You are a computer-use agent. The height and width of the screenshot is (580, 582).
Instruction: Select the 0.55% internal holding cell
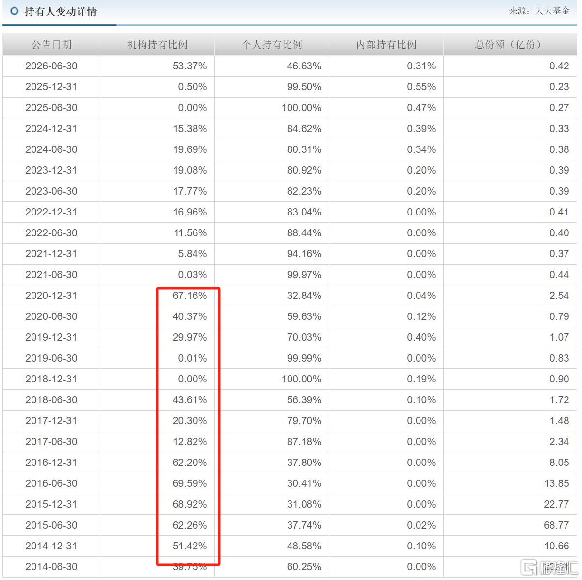click(x=421, y=87)
